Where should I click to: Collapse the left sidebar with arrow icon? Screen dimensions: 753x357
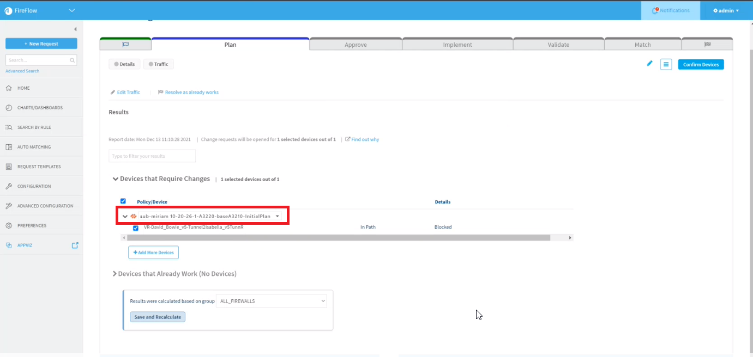[x=75, y=29]
